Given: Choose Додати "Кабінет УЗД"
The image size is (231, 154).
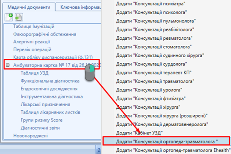Looking at the screenshot, I should [x=139, y=133].
